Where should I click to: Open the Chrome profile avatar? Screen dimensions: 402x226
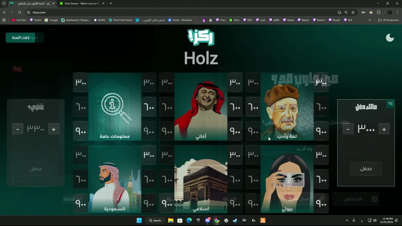point(390,12)
